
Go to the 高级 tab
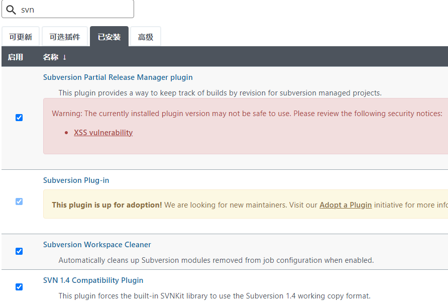(146, 37)
